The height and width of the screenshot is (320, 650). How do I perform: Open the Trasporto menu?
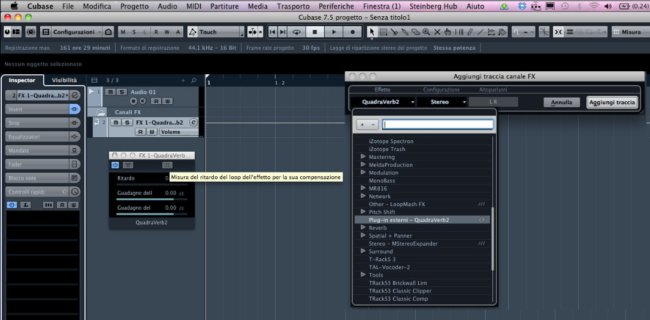click(293, 6)
